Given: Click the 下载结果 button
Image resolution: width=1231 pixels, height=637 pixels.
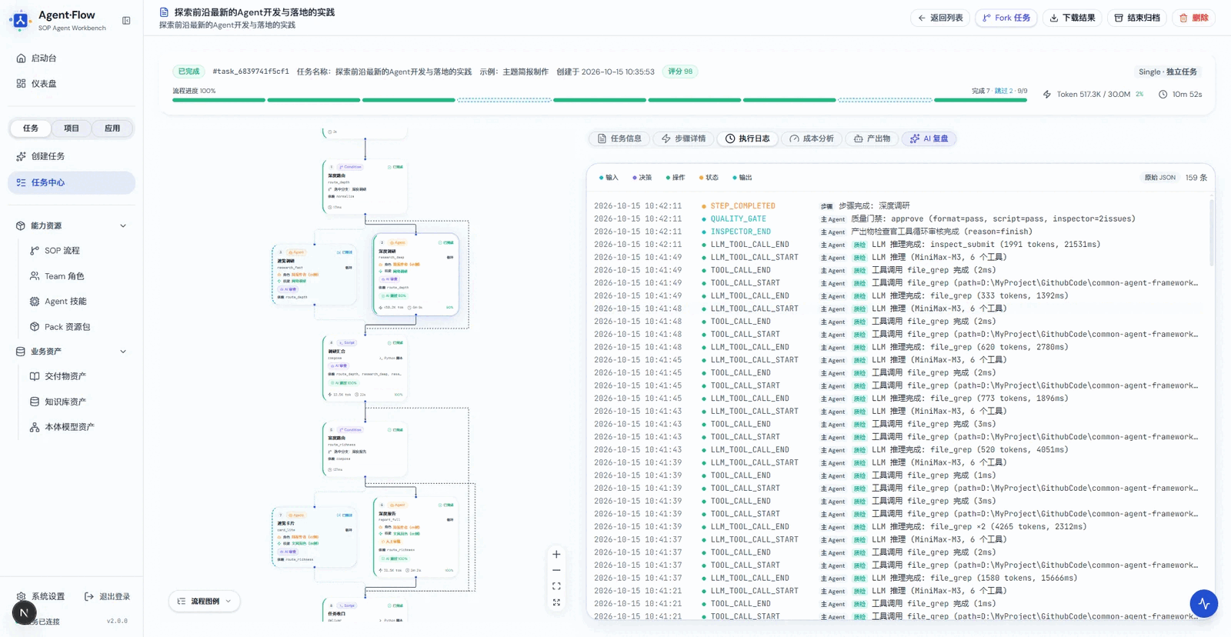Looking at the screenshot, I should (1073, 18).
